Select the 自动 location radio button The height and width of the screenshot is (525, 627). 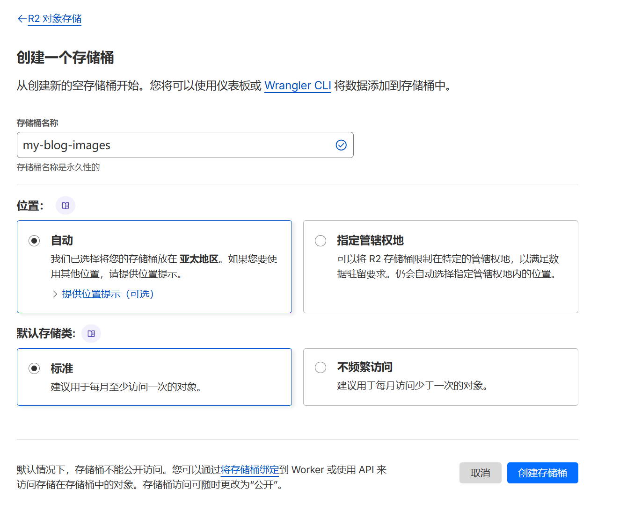[x=34, y=241]
